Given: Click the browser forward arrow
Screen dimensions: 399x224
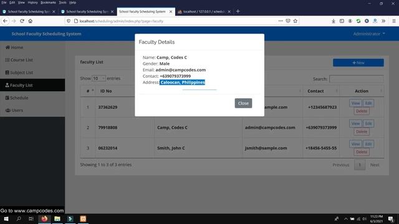Looking at the screenshot, I should (x=14, y=21).
